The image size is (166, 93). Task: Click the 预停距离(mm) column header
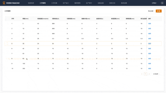coord(130,19)
